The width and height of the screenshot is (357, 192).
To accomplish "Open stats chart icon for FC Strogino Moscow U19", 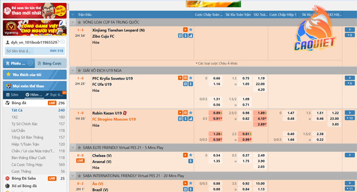I will [191, 118].
